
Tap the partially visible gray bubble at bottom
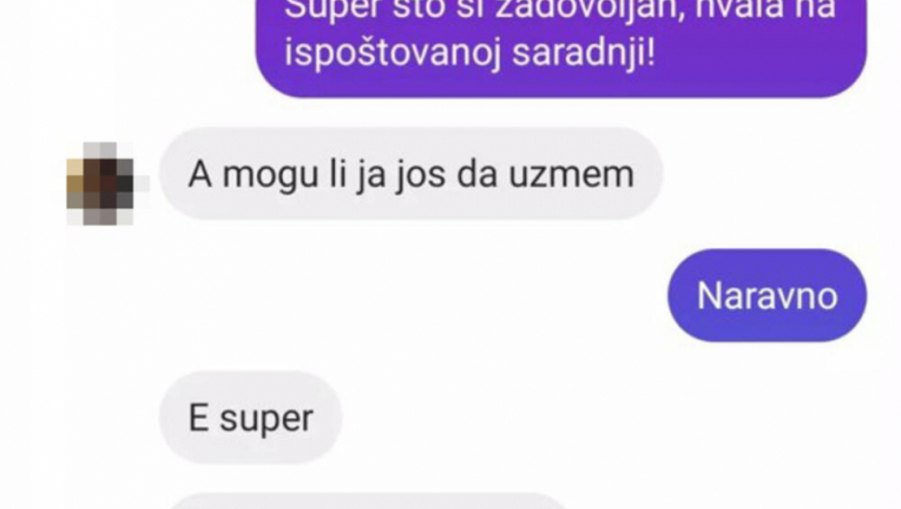368,500
